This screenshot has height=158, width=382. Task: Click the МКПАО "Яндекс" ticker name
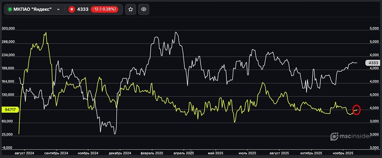[32, 9]
